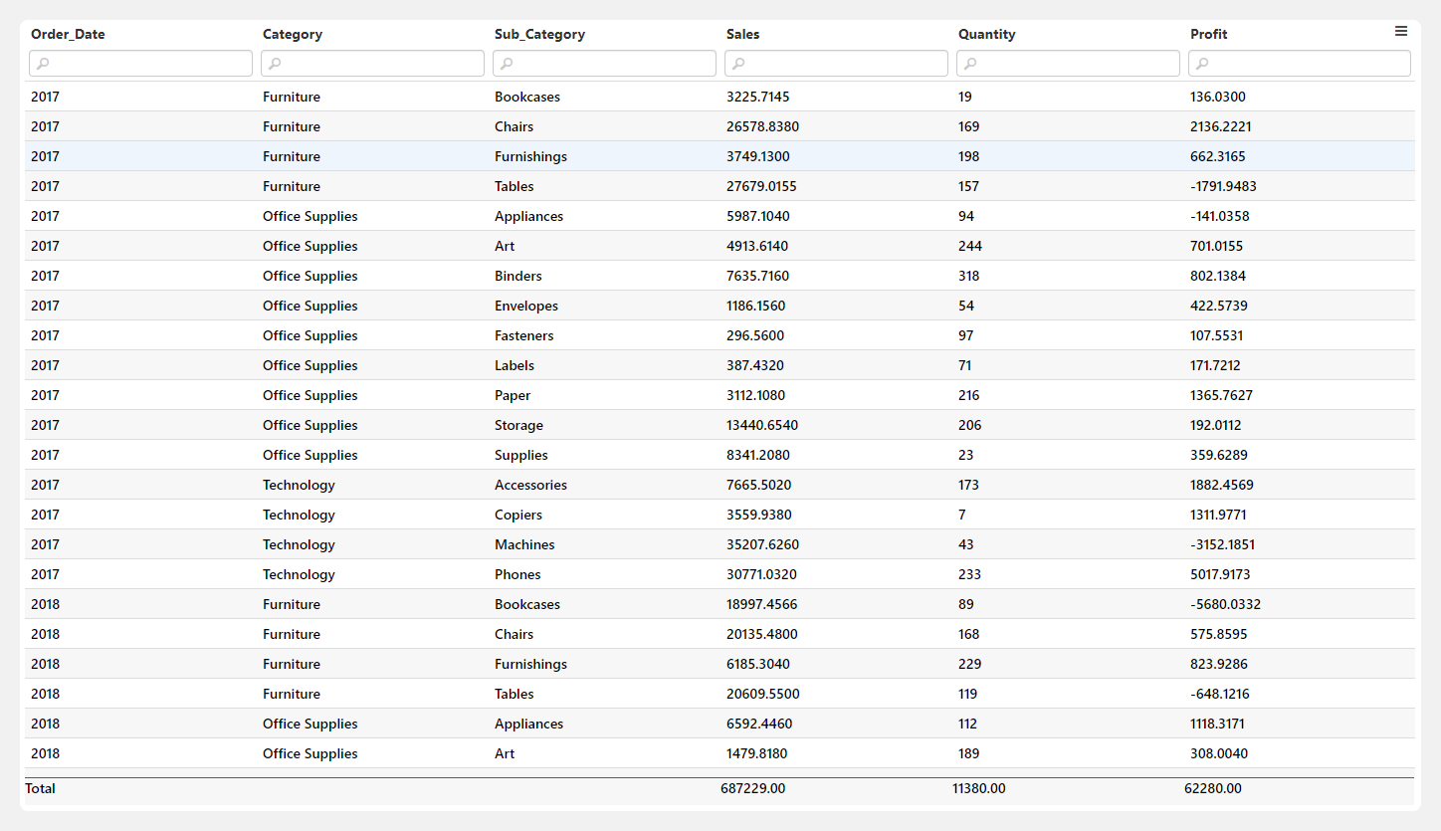Image resolution: width=1441 pixels, height=831 pixels.
Task: Click the search icon in Order_Date filter
Action: tap(43, 64)
